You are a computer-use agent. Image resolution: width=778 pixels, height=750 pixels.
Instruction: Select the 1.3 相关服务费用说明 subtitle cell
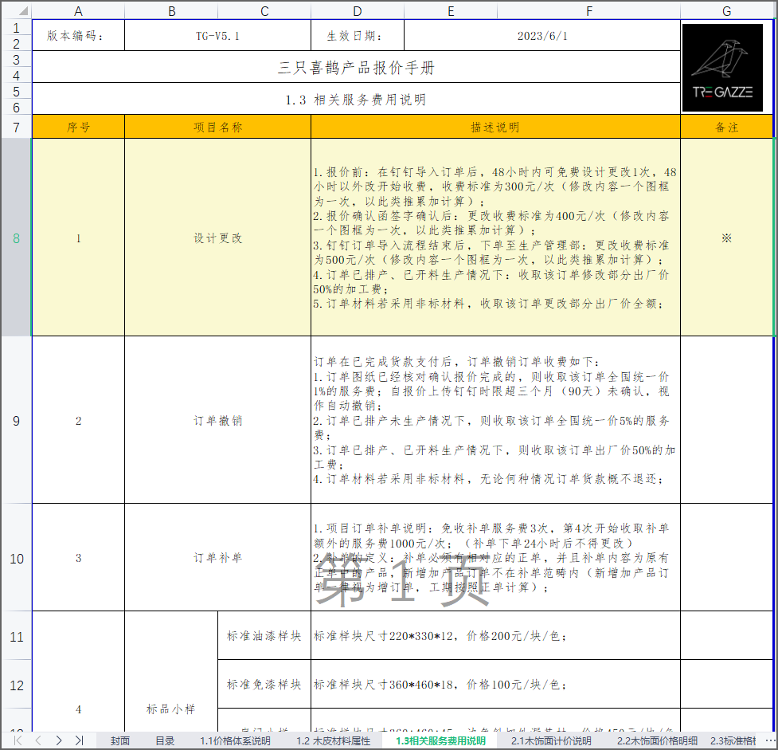click(356, 99)
